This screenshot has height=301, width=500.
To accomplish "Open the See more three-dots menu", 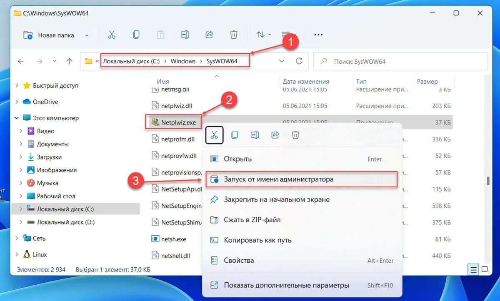I will 318,35.
